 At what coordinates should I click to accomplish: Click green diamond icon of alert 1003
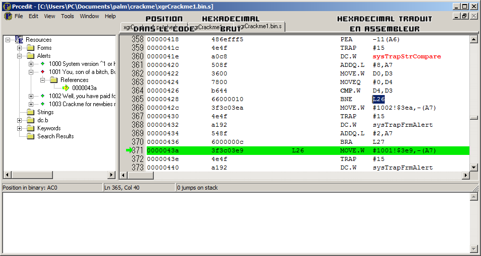click(42, 104)
